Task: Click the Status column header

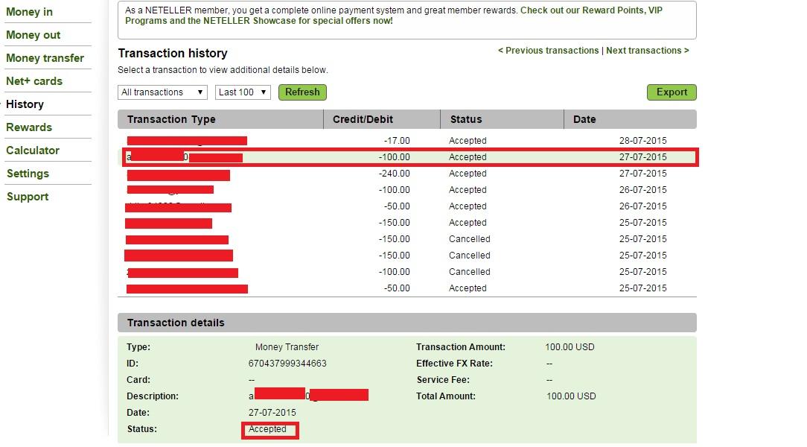Action: point(466,119)
